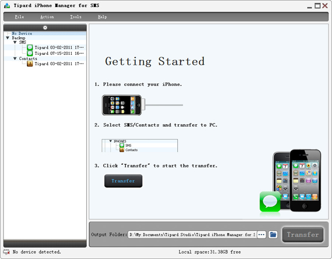Screen dimensions: 332x259
Task: Select the No Device tree entry
Action: tap(22, 33)
